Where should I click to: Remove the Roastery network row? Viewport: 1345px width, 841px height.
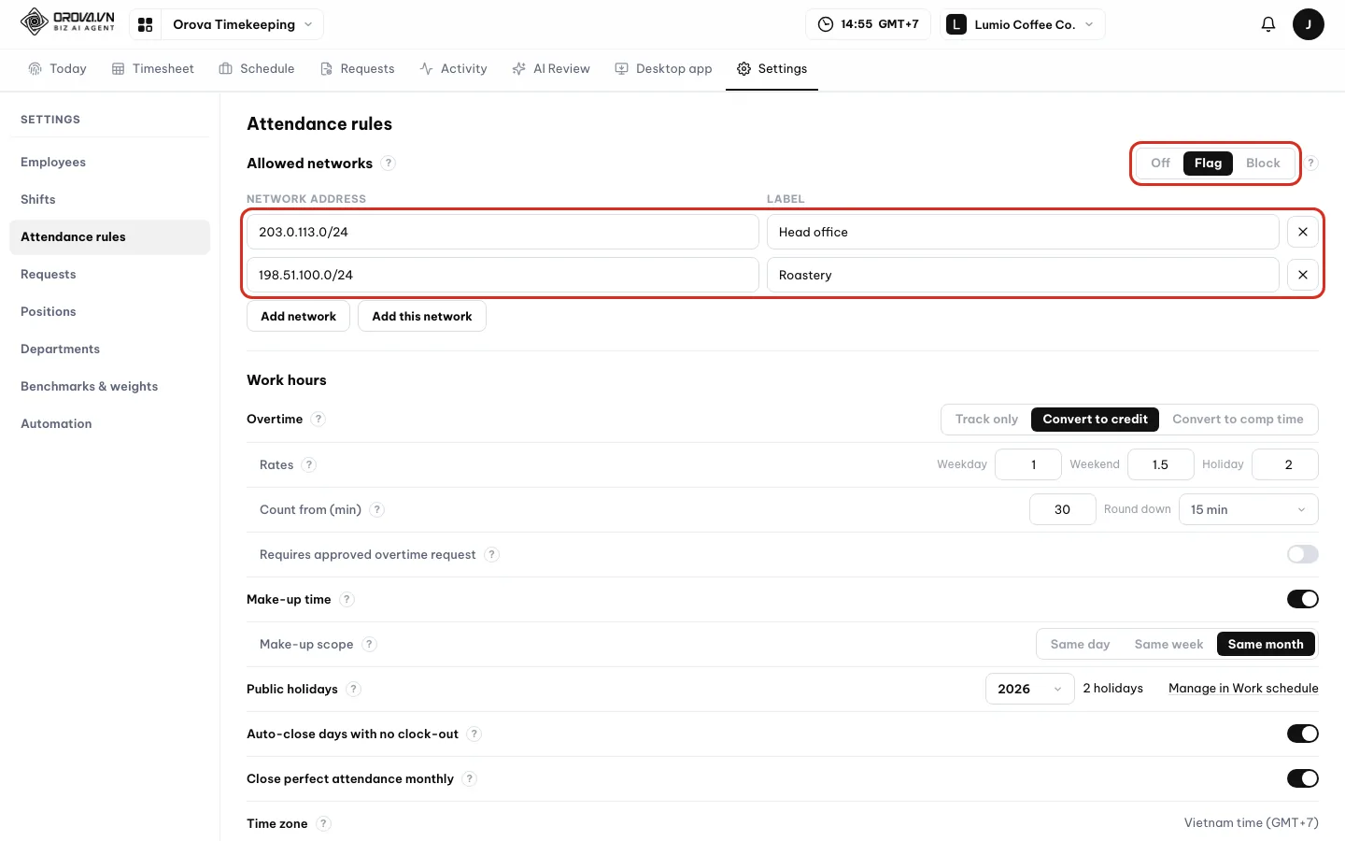point(1302,275)
